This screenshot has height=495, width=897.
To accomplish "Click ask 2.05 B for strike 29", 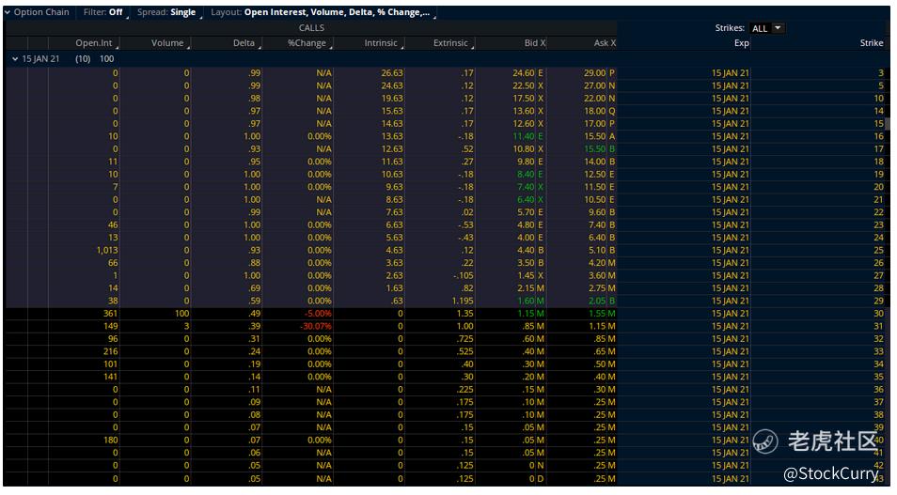I will 601,301.
